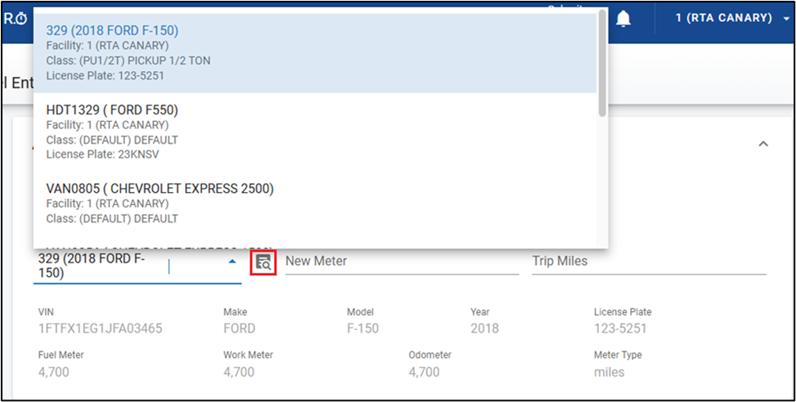Click the vehicle text box showing 329
Image resolution: width=796 pixels, height=402 pixels.
coord(98,266)
